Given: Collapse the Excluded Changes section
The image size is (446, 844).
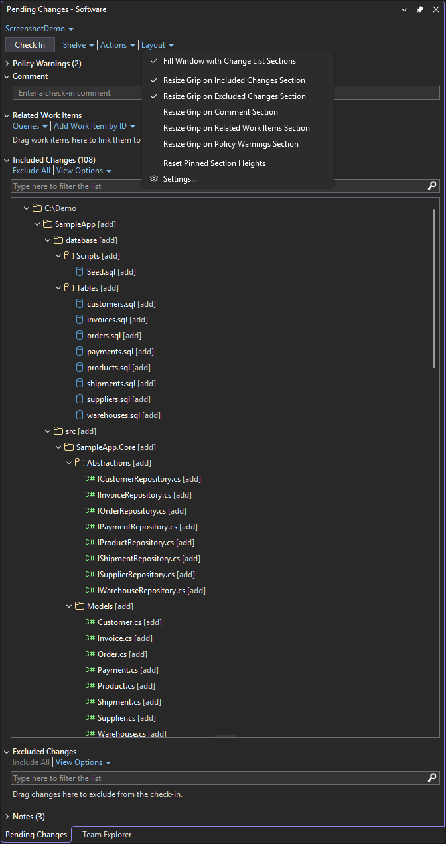Looking at the screenshot, I should pos(7,752).
